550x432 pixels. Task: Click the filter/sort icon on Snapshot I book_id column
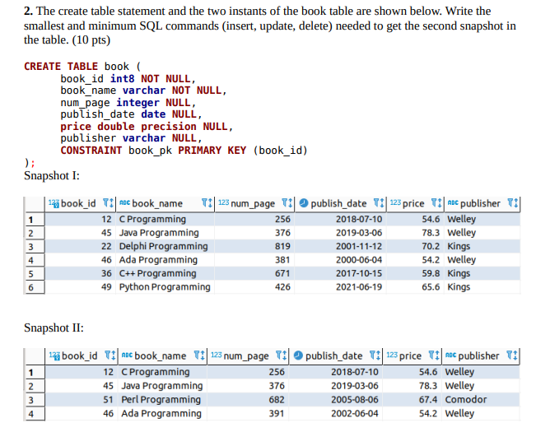(x=108, y=203)
